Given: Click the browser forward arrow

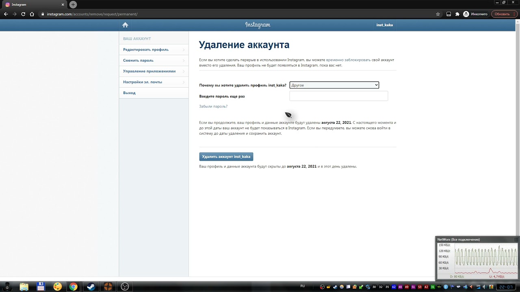Looking at the screenshot, I should (x=15, y=14).
